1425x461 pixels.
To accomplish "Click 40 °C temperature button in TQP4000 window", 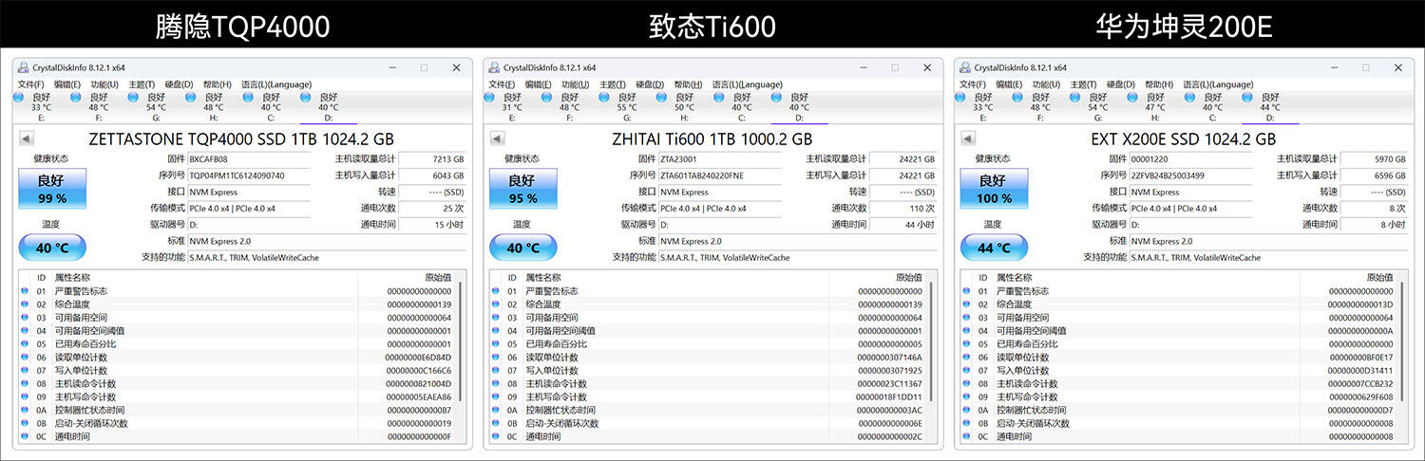I will pos(52,248).
